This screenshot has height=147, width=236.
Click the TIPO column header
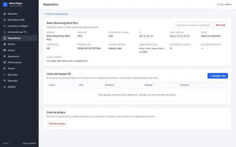point(81,85)
